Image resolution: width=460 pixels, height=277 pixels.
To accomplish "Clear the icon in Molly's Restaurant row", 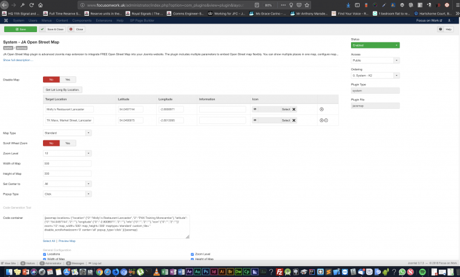I will coord(294,109).
